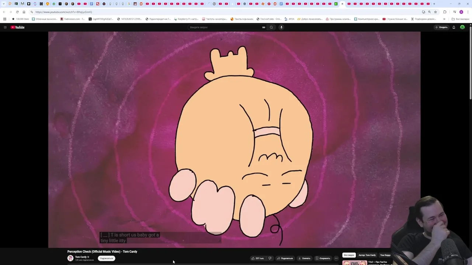The height and width of the screenshot is (265, 472).
Task: Open the browser home page button
Action: point(24,12)
